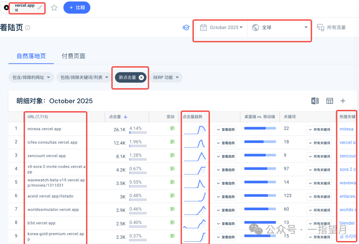Viewport: 359px width, 244px height.
Task: Open the aceid.vercel.app/listado URL row
Action: click(x=51, y=196)
